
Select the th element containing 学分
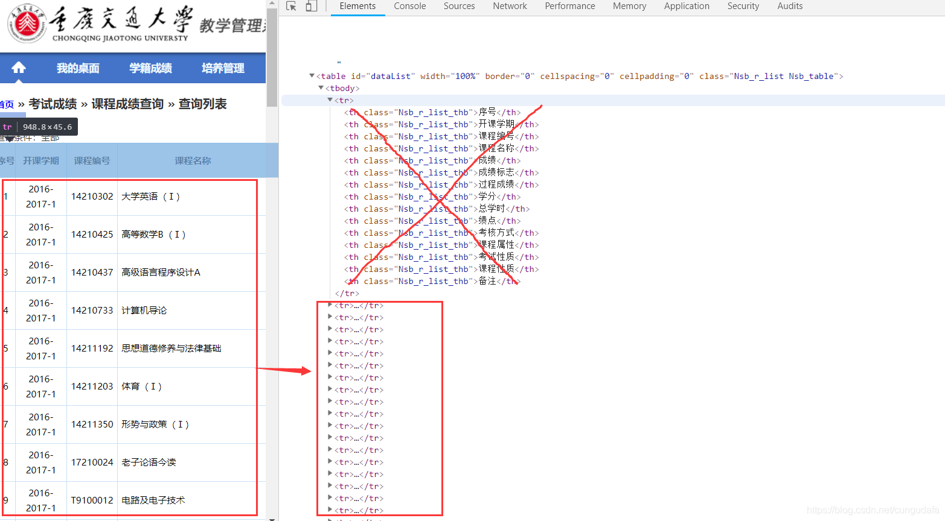432,197
